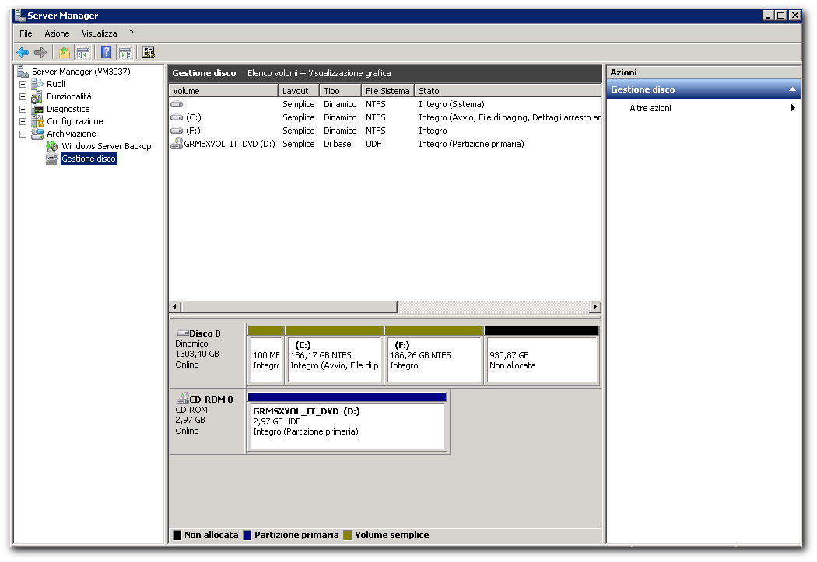Click the Disco 0 Dinamico disk label
The width and height of the screenshot is (817, 562).
tap(208, 354)
